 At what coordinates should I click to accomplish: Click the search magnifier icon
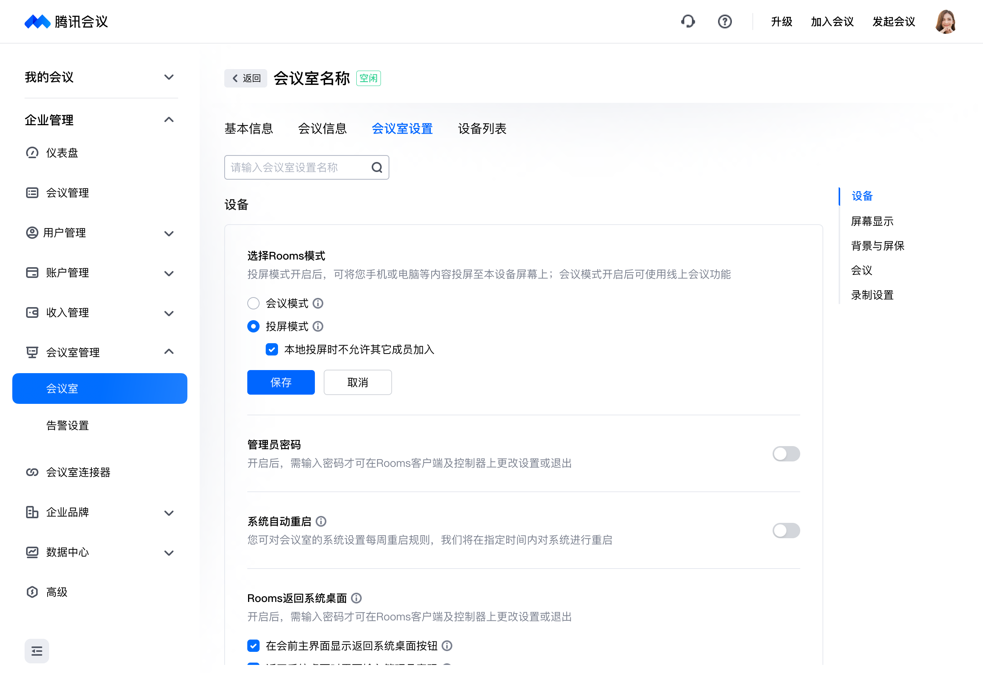(377, 167)
